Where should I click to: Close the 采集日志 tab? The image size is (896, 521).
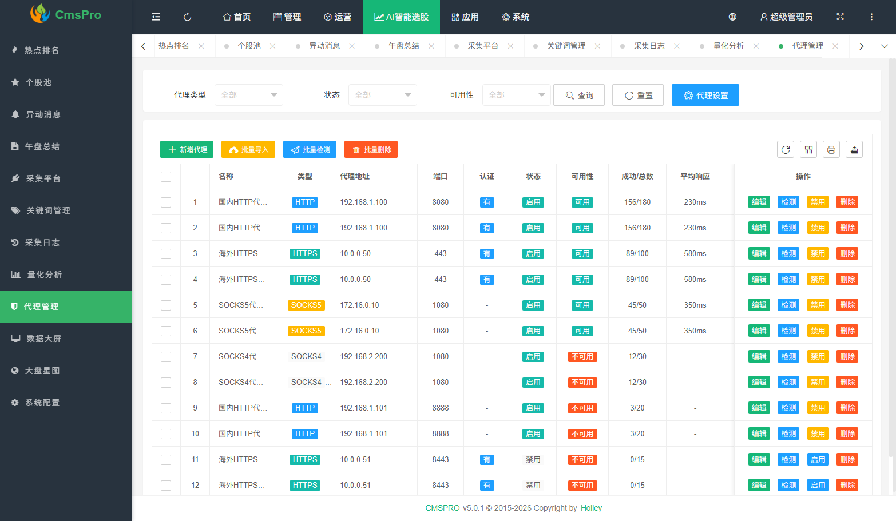(x=677, y=46)
